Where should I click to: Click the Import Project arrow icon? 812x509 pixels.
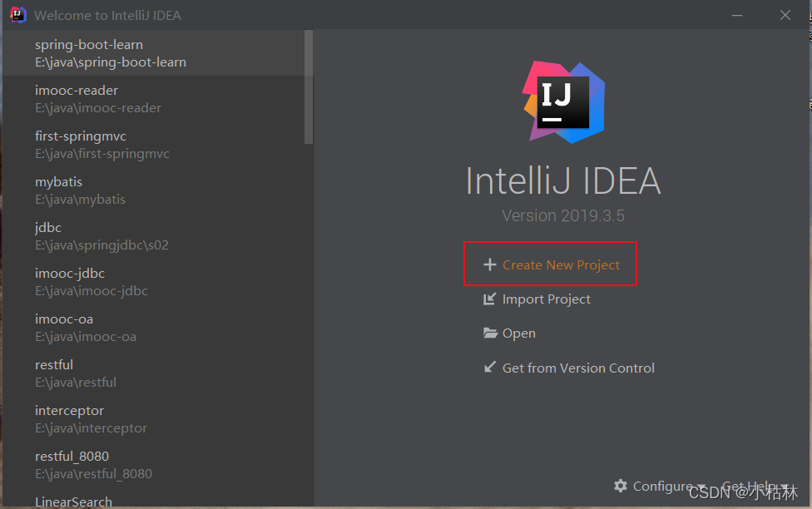pyautogui.click(x=489, y=299)
